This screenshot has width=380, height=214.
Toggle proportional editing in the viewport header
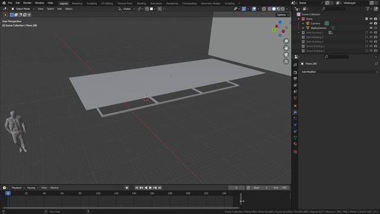tap(160, 9)
